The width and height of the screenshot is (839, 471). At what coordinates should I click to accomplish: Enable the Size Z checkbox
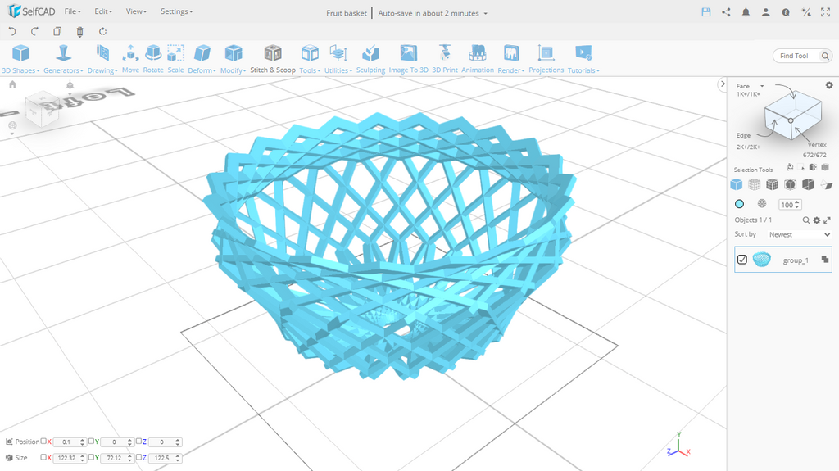(x=139, y=457)
